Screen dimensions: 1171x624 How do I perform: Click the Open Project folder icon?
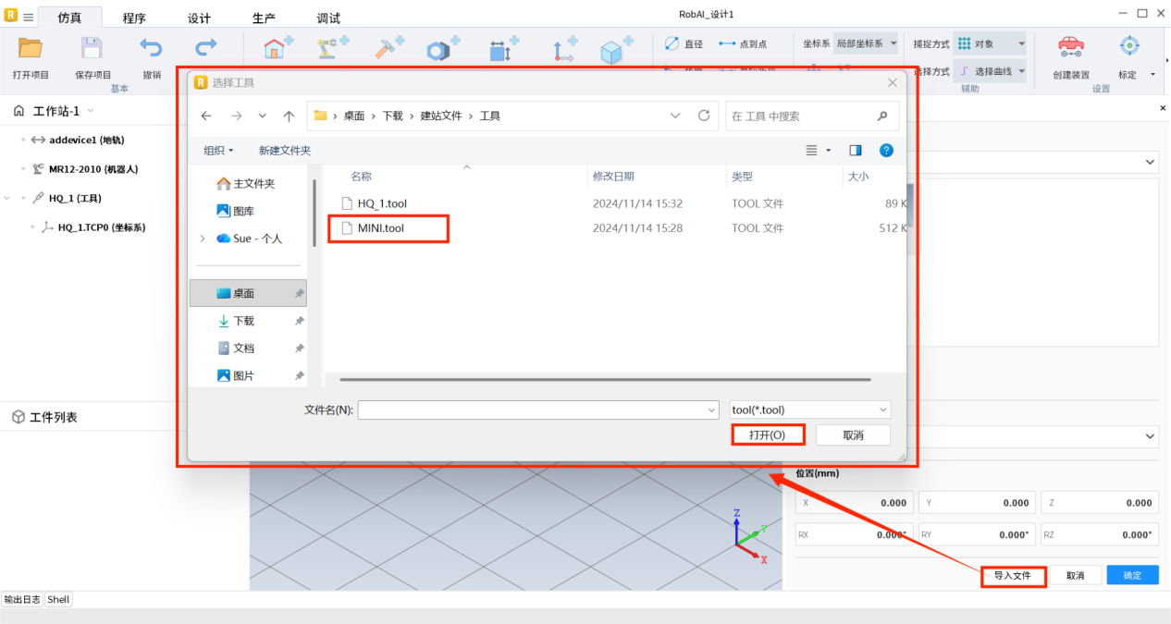[31, 49]
